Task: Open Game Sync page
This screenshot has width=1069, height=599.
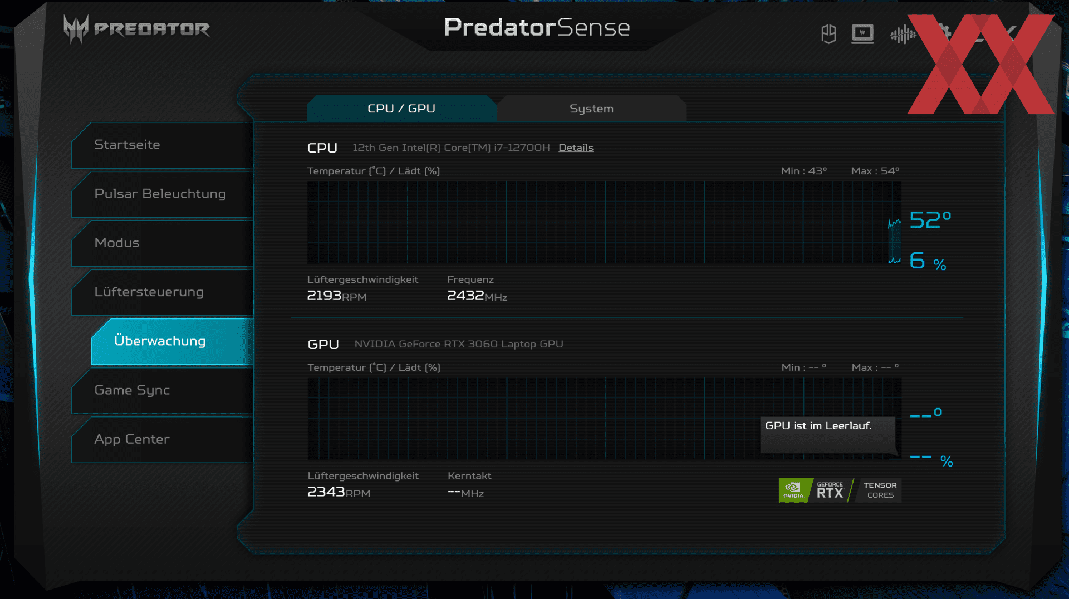Action: pyautogui.click(x=162, y=390)
